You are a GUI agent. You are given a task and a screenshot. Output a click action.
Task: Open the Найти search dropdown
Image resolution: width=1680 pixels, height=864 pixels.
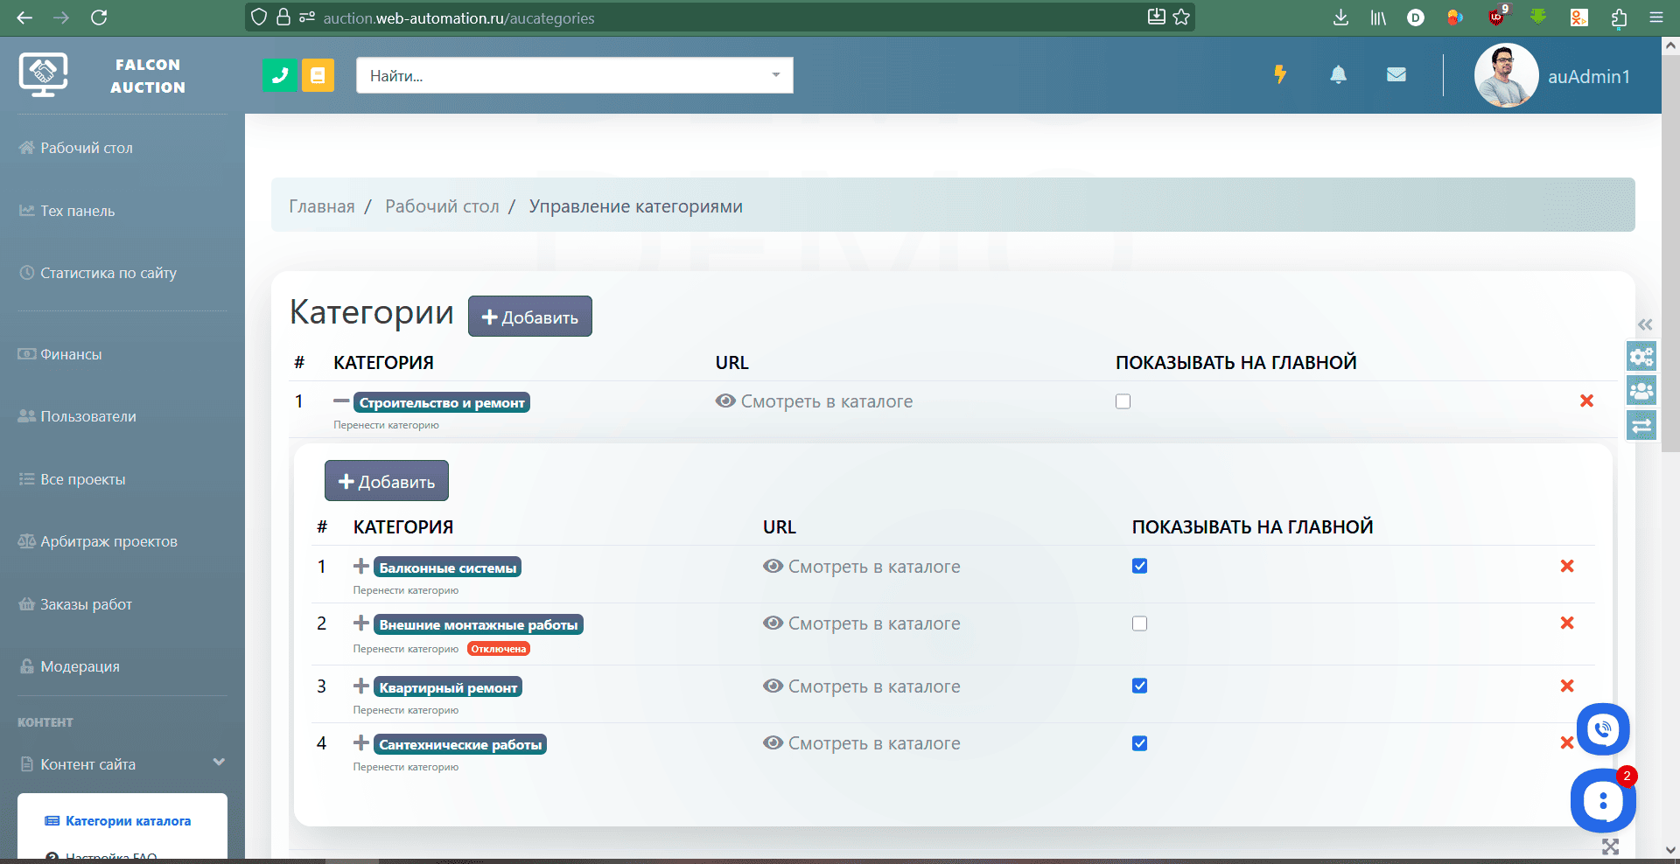pyautogui.click(x=574, y=75)
